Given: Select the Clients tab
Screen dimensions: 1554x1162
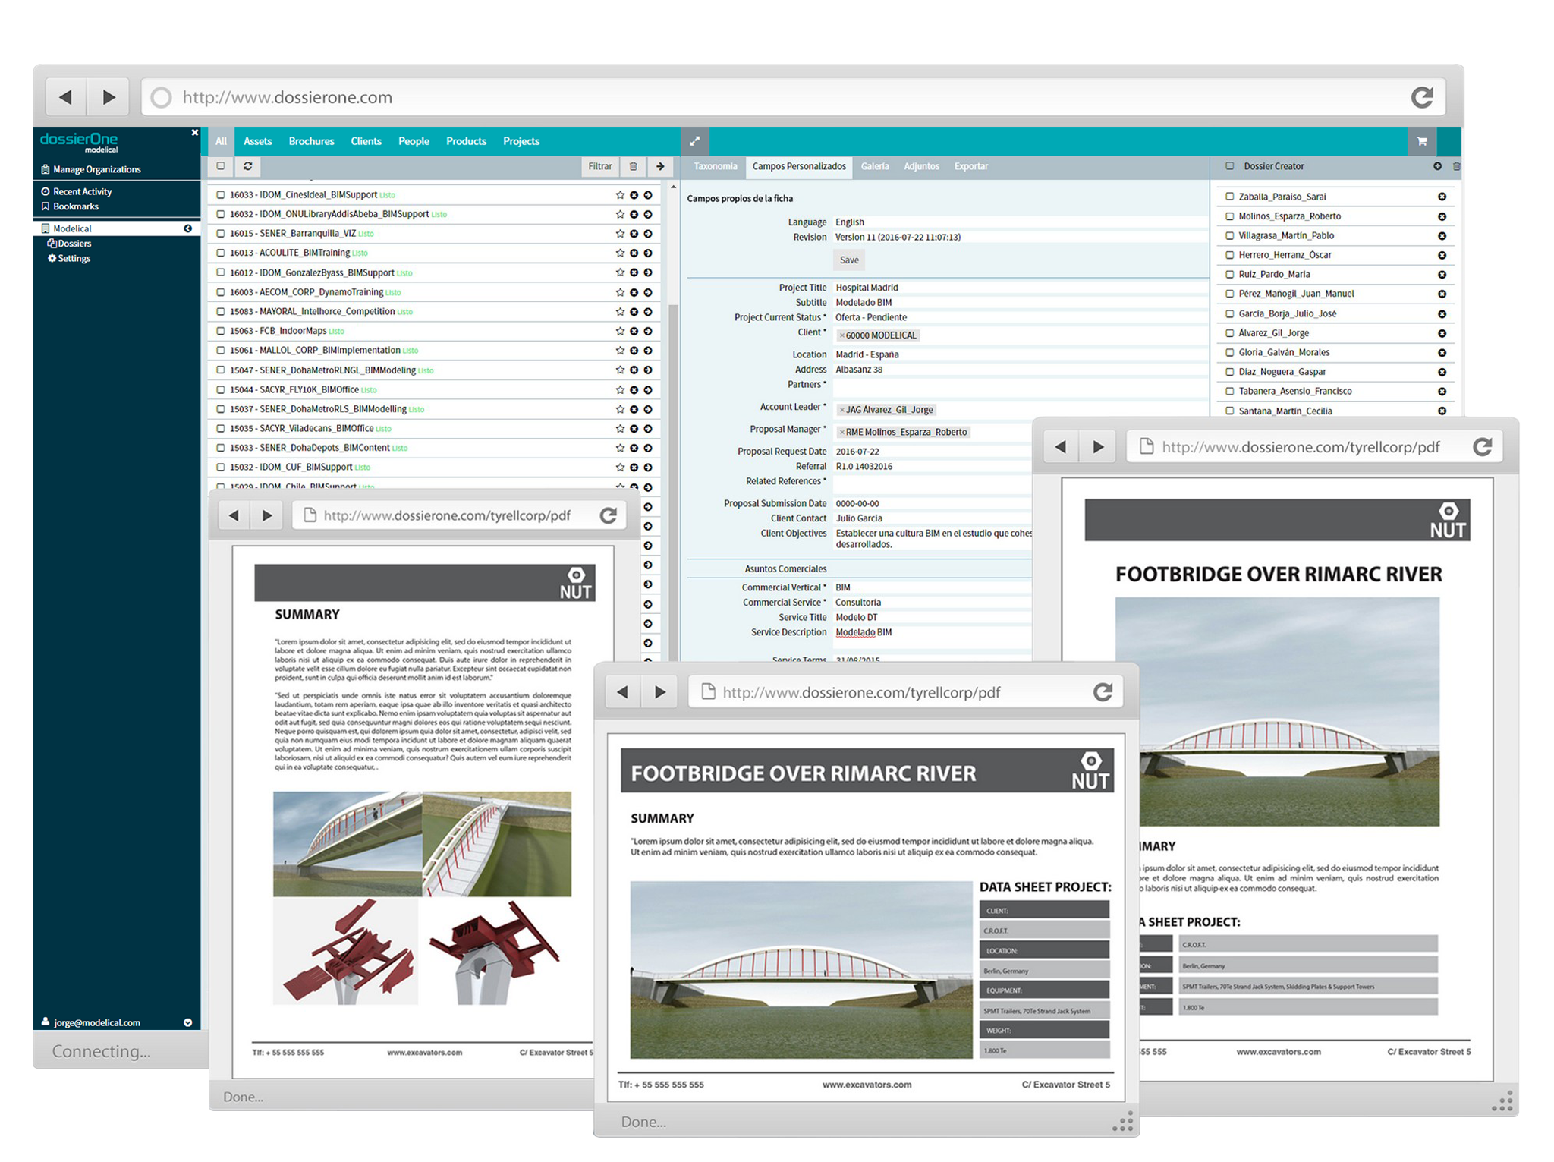Looking at the screenshot, I should point(366,141).
